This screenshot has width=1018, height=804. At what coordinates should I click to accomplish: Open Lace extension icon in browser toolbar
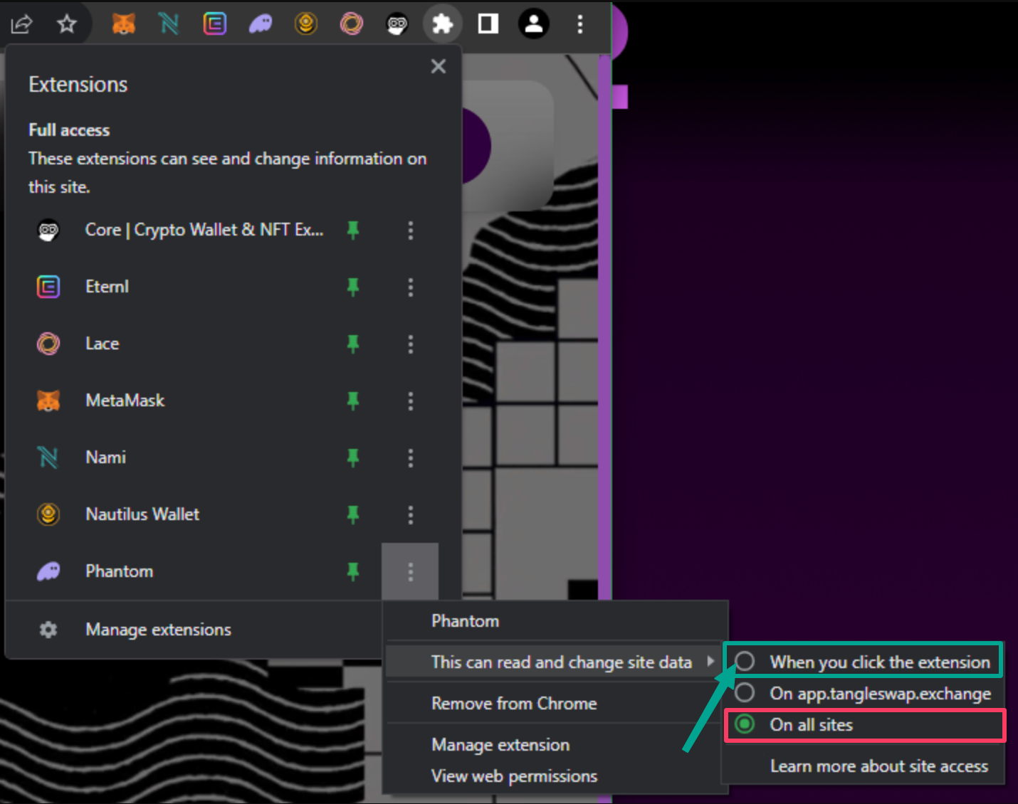point(352,24)
